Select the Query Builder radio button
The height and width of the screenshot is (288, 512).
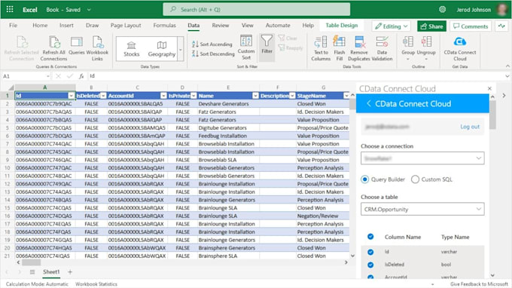364,179
